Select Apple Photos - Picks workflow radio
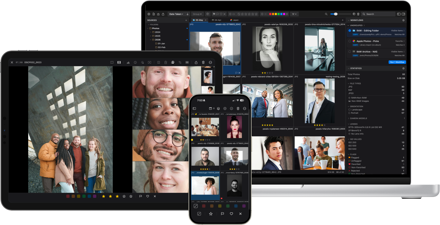440x225 pixels. coord(350,41)
